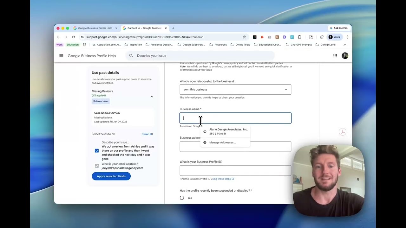Select the Yes radio button

click(182, 198)
